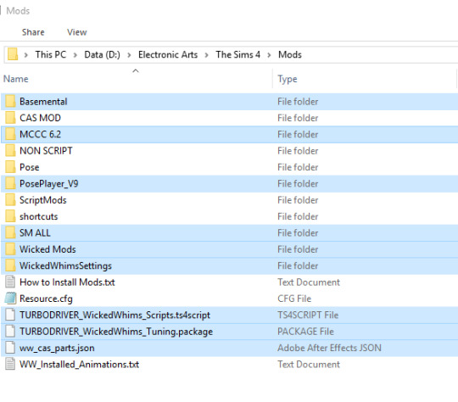This screenshot has height=402, width=458.
Task: Expand the chevron after This PC
Action: point(75,55)
